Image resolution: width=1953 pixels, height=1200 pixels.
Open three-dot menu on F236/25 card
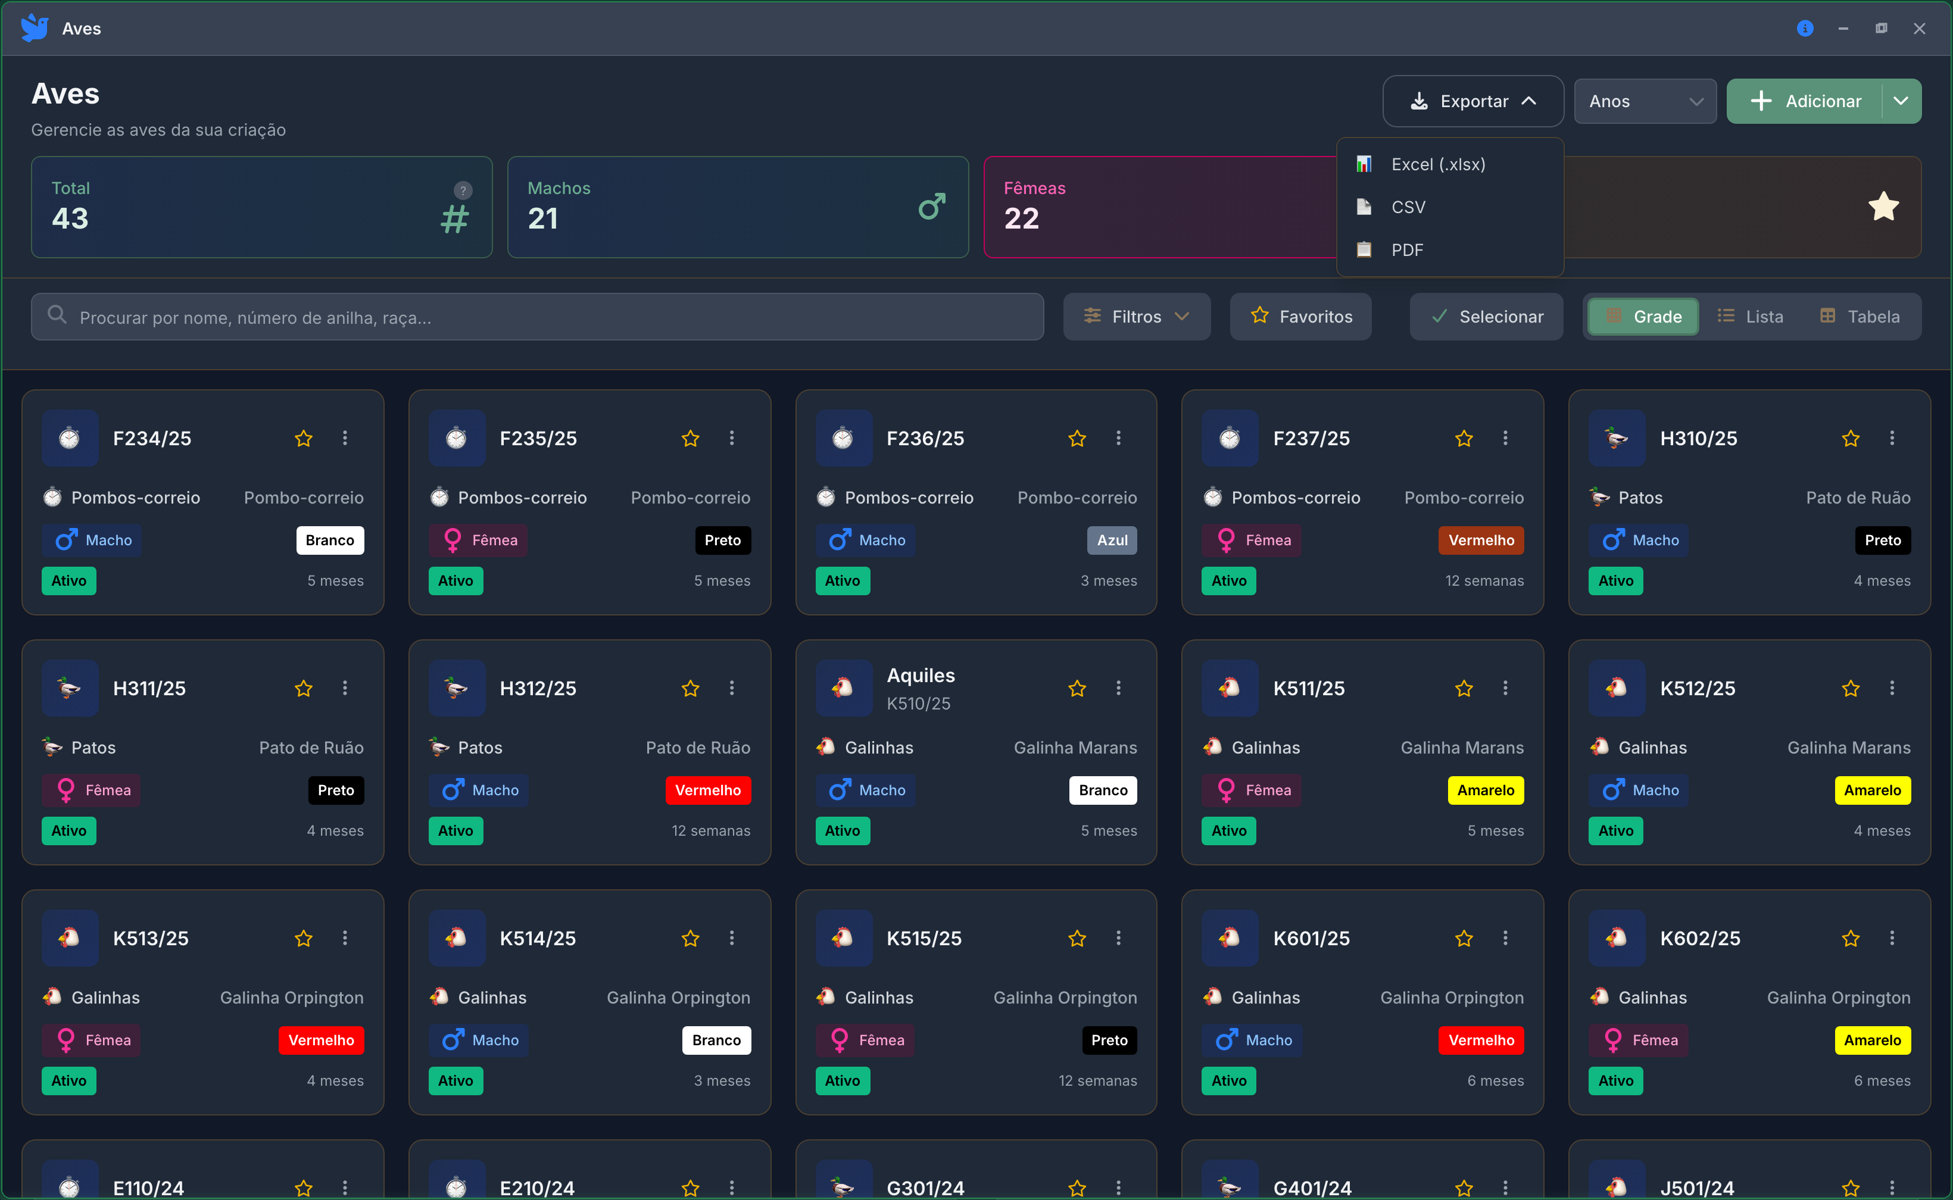1118,438
